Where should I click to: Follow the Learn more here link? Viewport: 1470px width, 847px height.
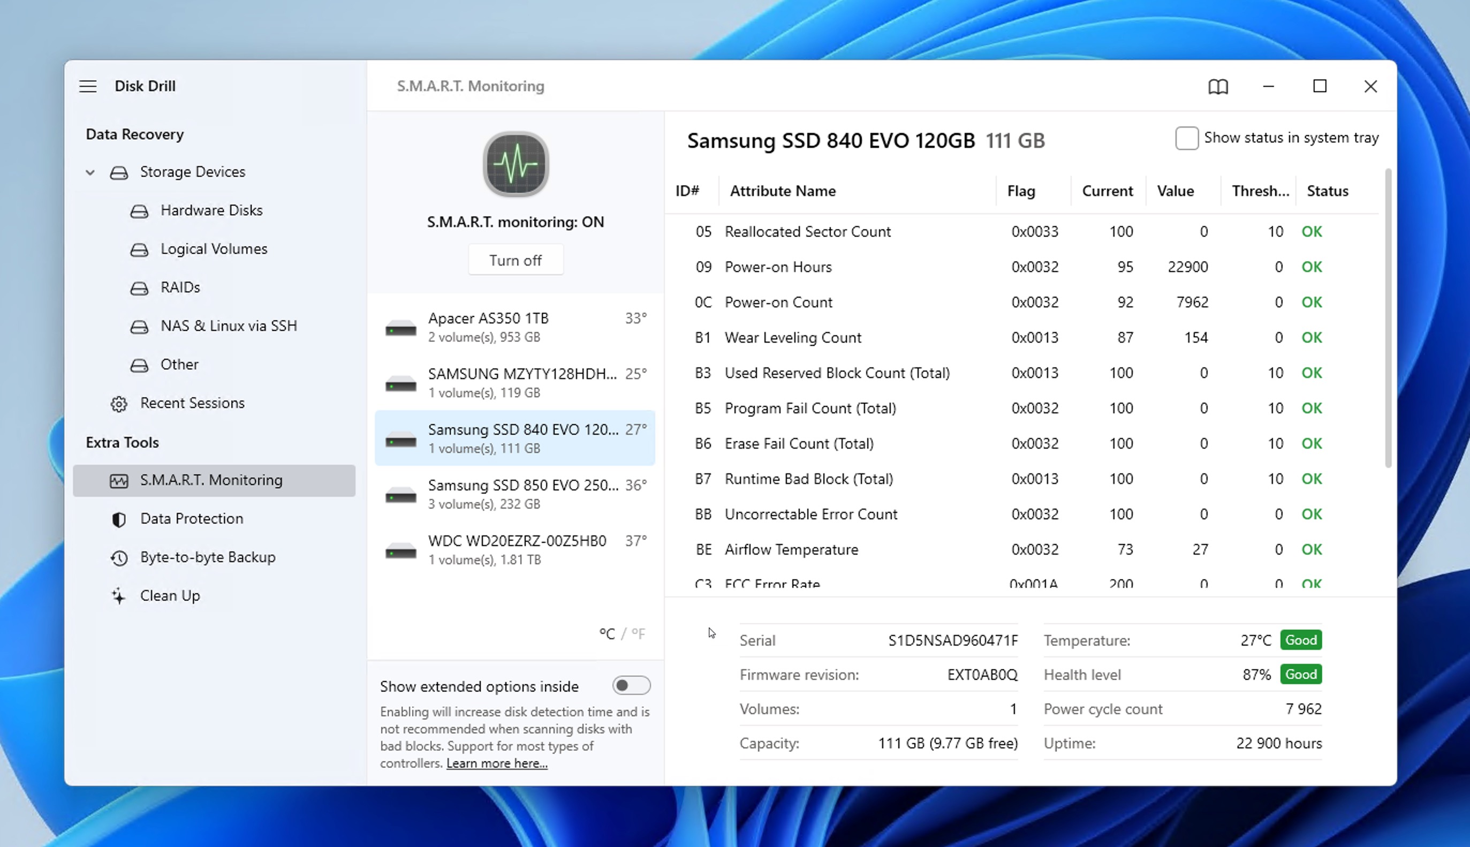[497, 762]
